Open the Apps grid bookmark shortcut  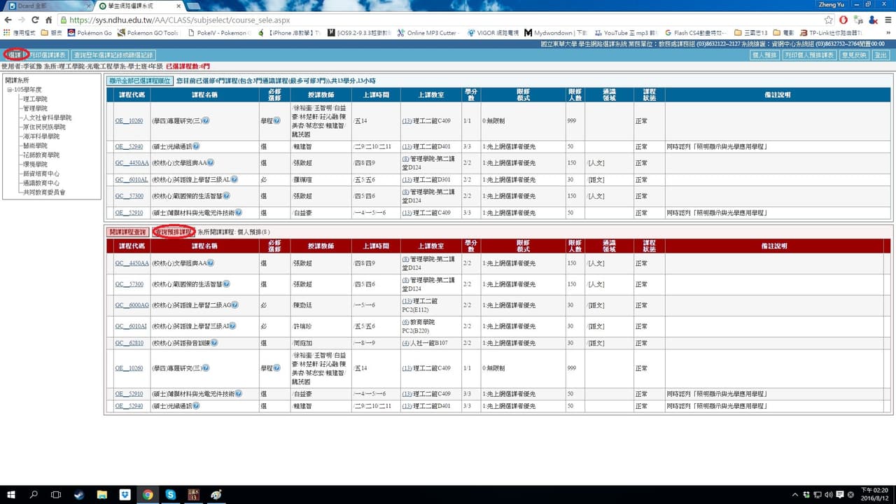(20, 32)
